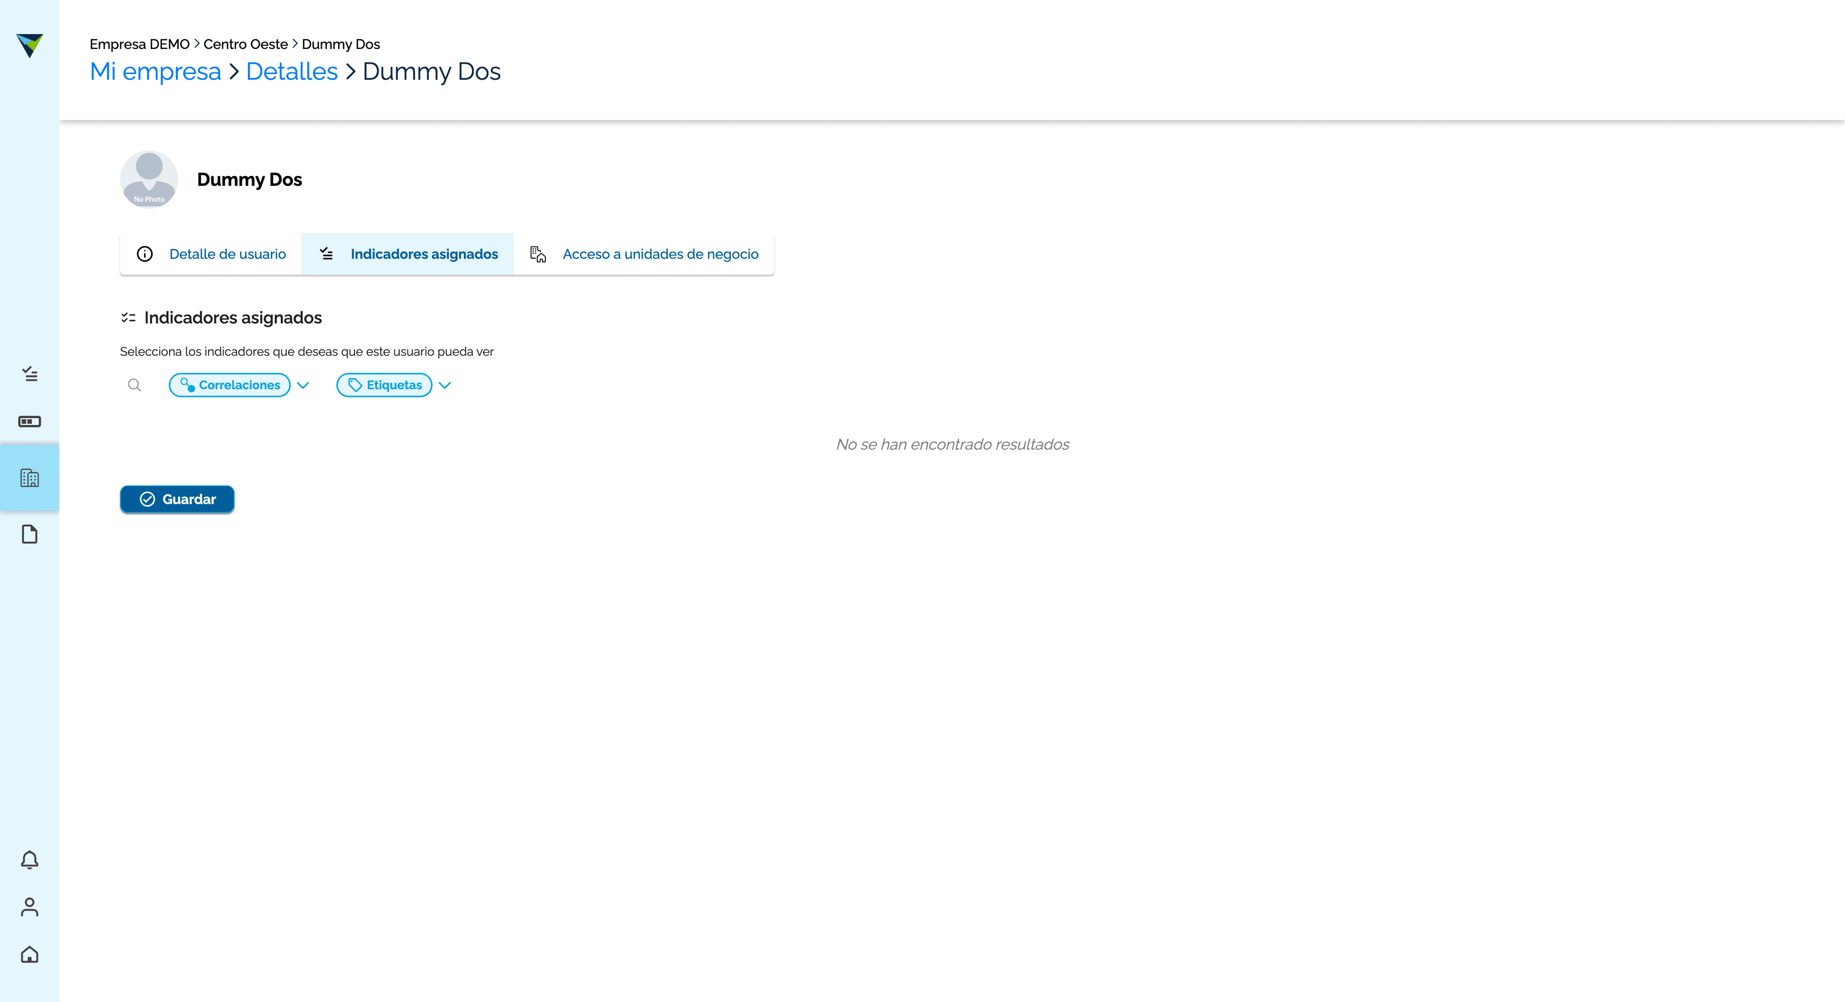Viewport: 1845px width, 1002px height.
Task: Go to Detalles breadcrumb link
Action: (292, 72)
